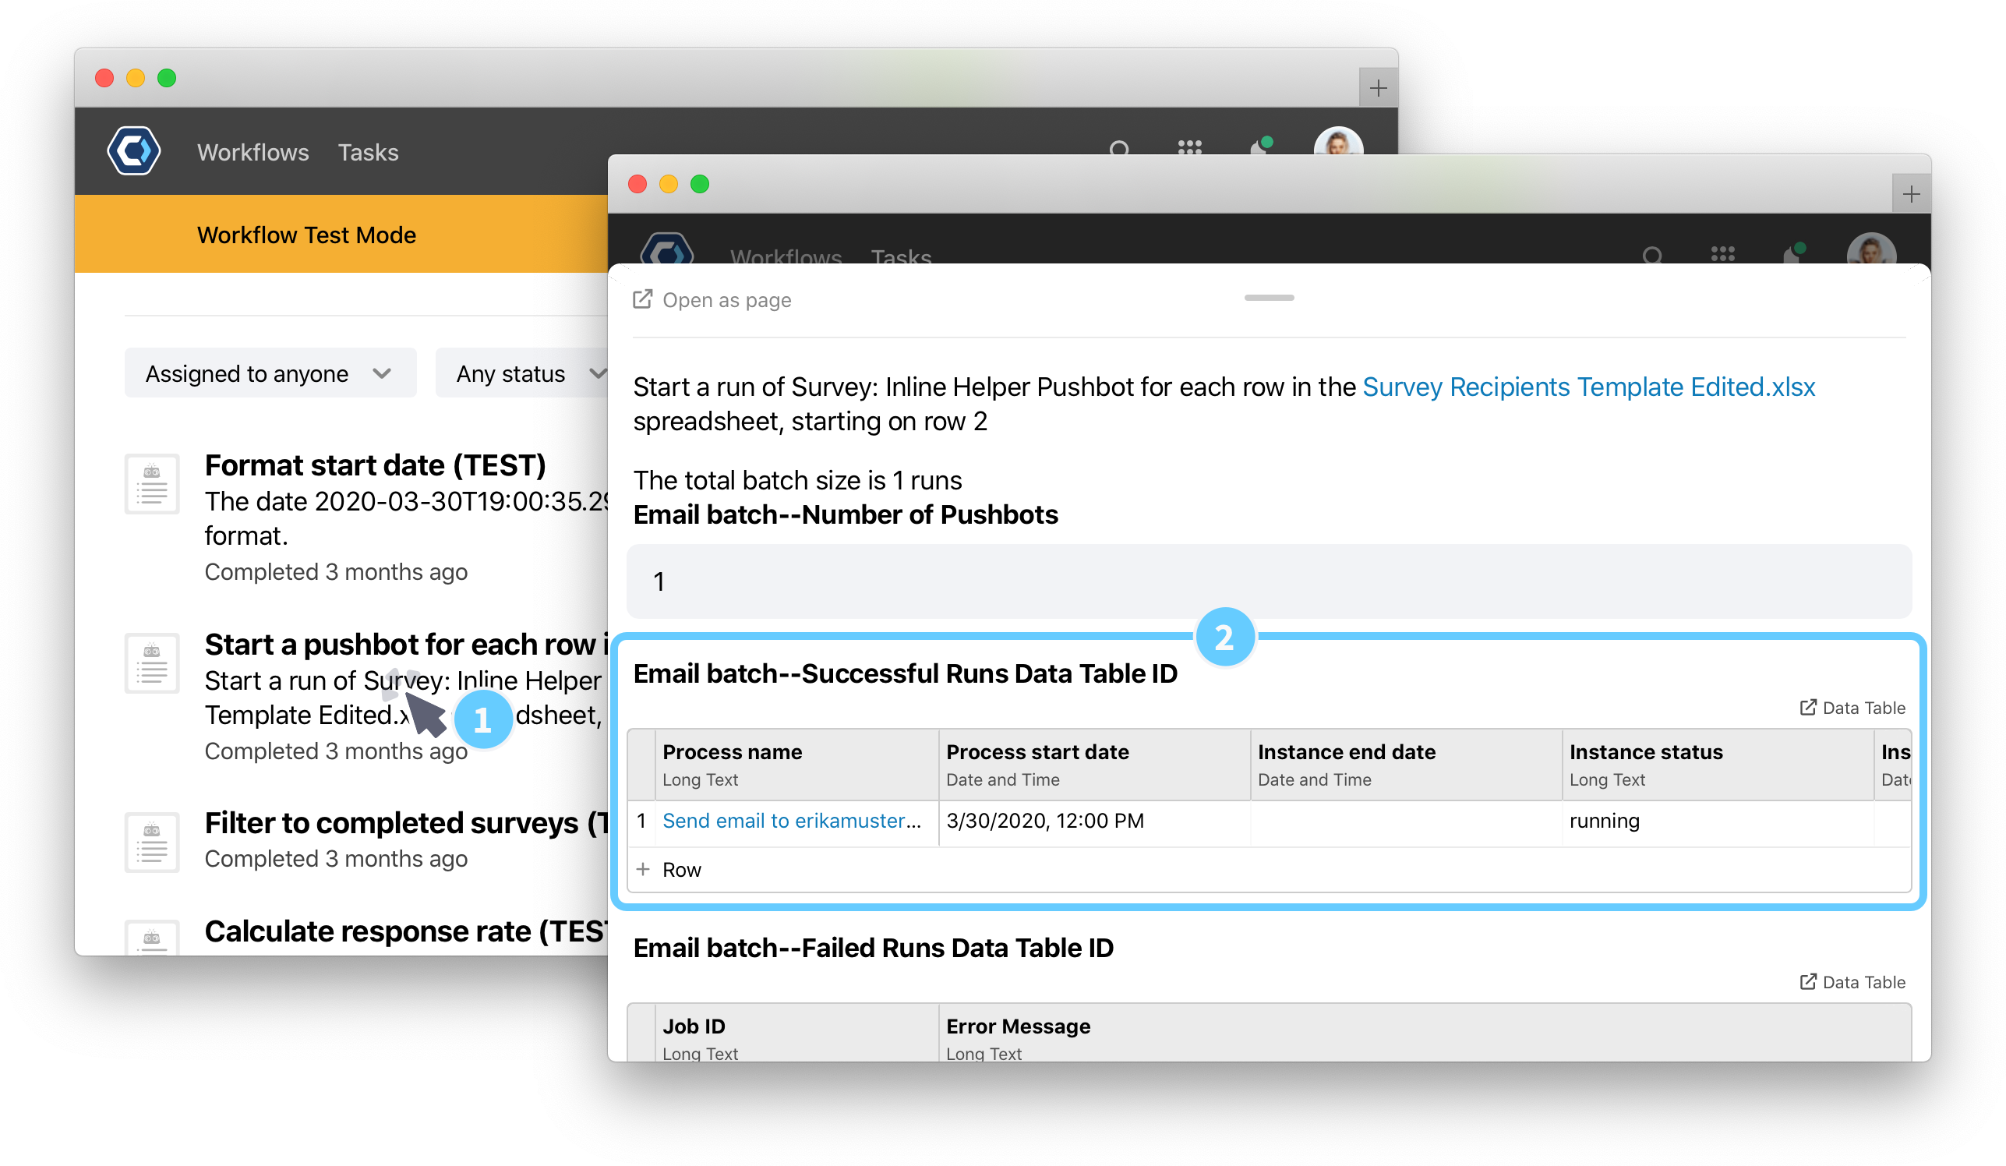Click document icon beside Start a pushbot task
The image size is (2006, 1166).
click(152, 663)
